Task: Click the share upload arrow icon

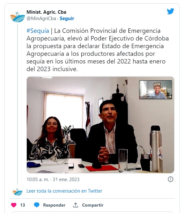Action: 76,205
